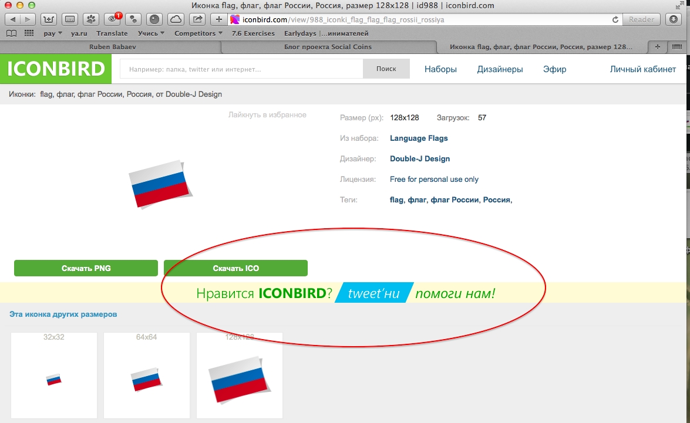
Task: Switch to the Блог проекта Social Coins tab
Action: pos(328,47)
